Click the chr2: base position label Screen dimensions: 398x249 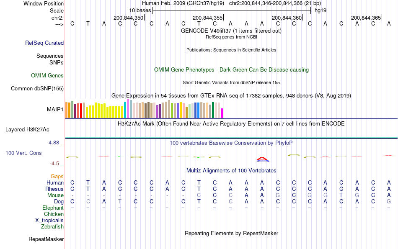coord(57,18)
